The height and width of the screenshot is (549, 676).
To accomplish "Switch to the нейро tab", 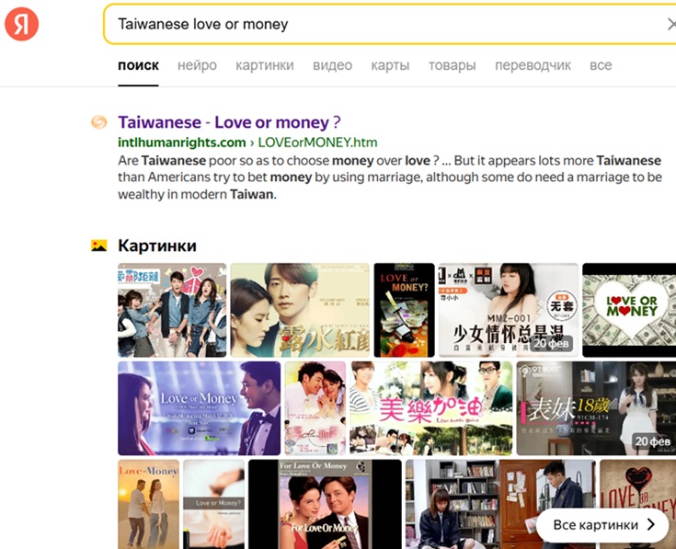I will [x=197, y=65].
